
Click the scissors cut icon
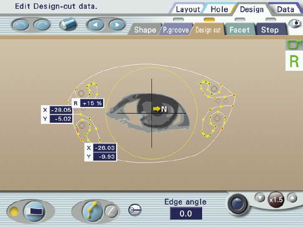coord(135,210)
